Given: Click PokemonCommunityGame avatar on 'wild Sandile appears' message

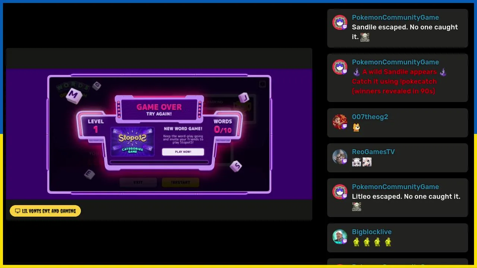Looking at the screenshot, I should point(340,67).
